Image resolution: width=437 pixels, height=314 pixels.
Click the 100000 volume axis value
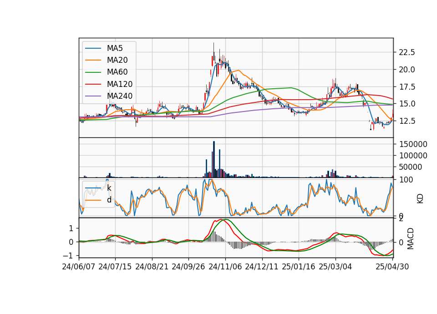click(x=413, y=156)
